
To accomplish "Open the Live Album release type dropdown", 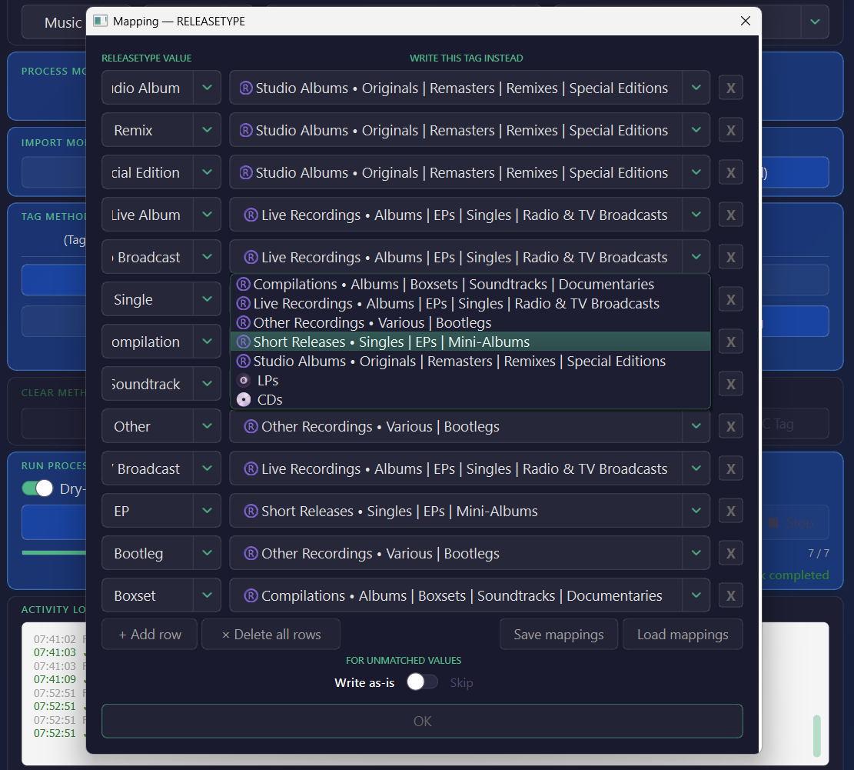I will [x=207, y=214].
